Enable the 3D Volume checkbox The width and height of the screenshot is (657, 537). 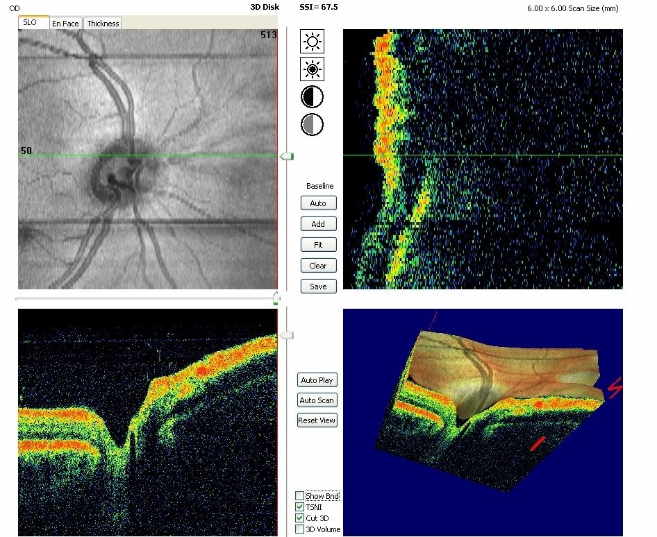(299, 529)
